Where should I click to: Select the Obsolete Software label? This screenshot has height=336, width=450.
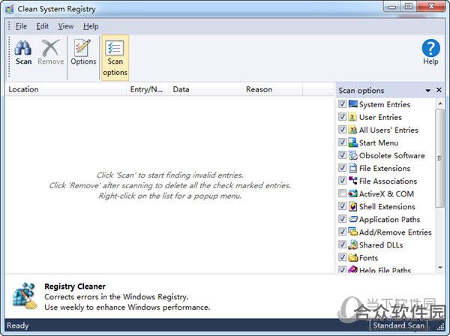[x=391, y=155]
